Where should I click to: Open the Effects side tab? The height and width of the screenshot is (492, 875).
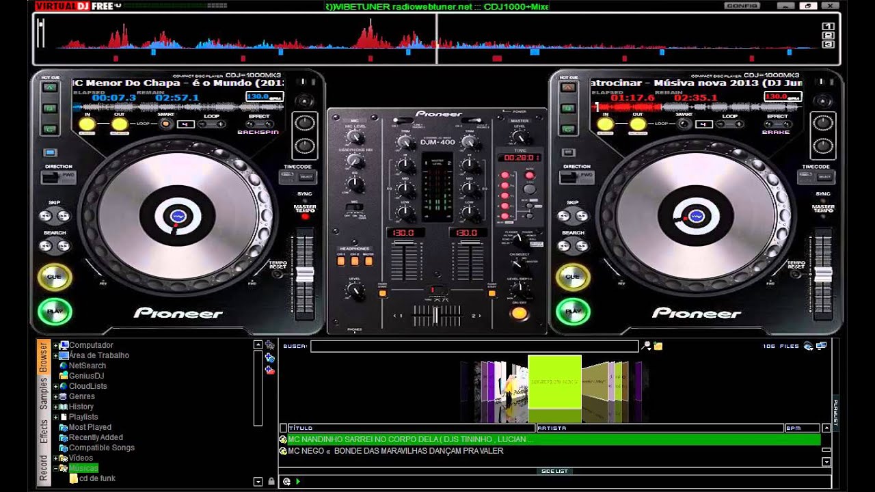pyautogui.click(x=44, y=432)
